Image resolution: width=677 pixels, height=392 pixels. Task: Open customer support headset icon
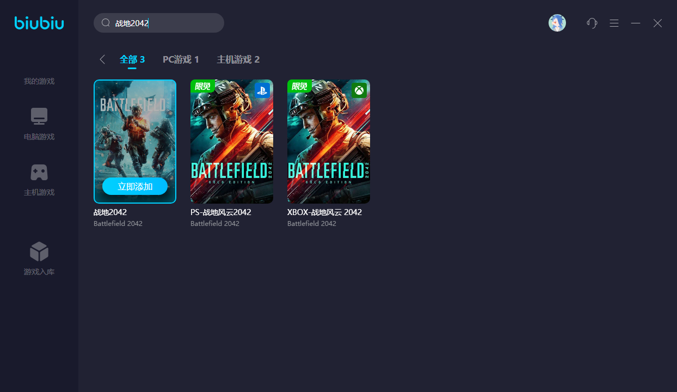pyautogui.click(x=592, y=23)
